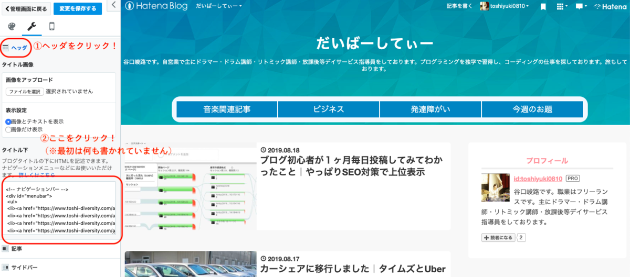Expand the 記事 section

(17, 249)
